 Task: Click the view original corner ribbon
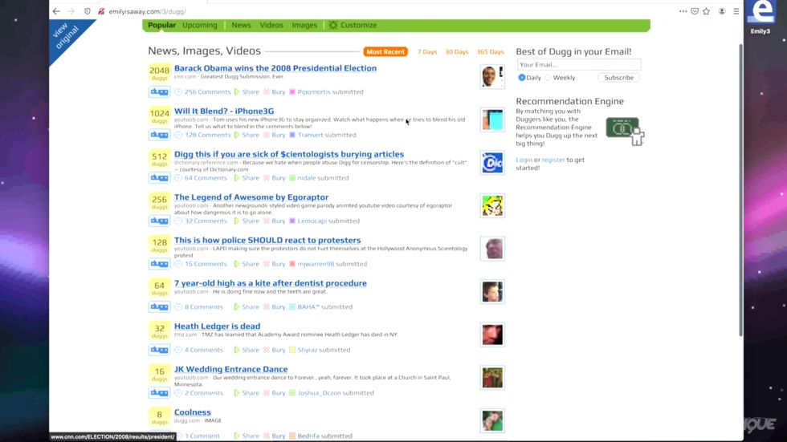[67, 38]
